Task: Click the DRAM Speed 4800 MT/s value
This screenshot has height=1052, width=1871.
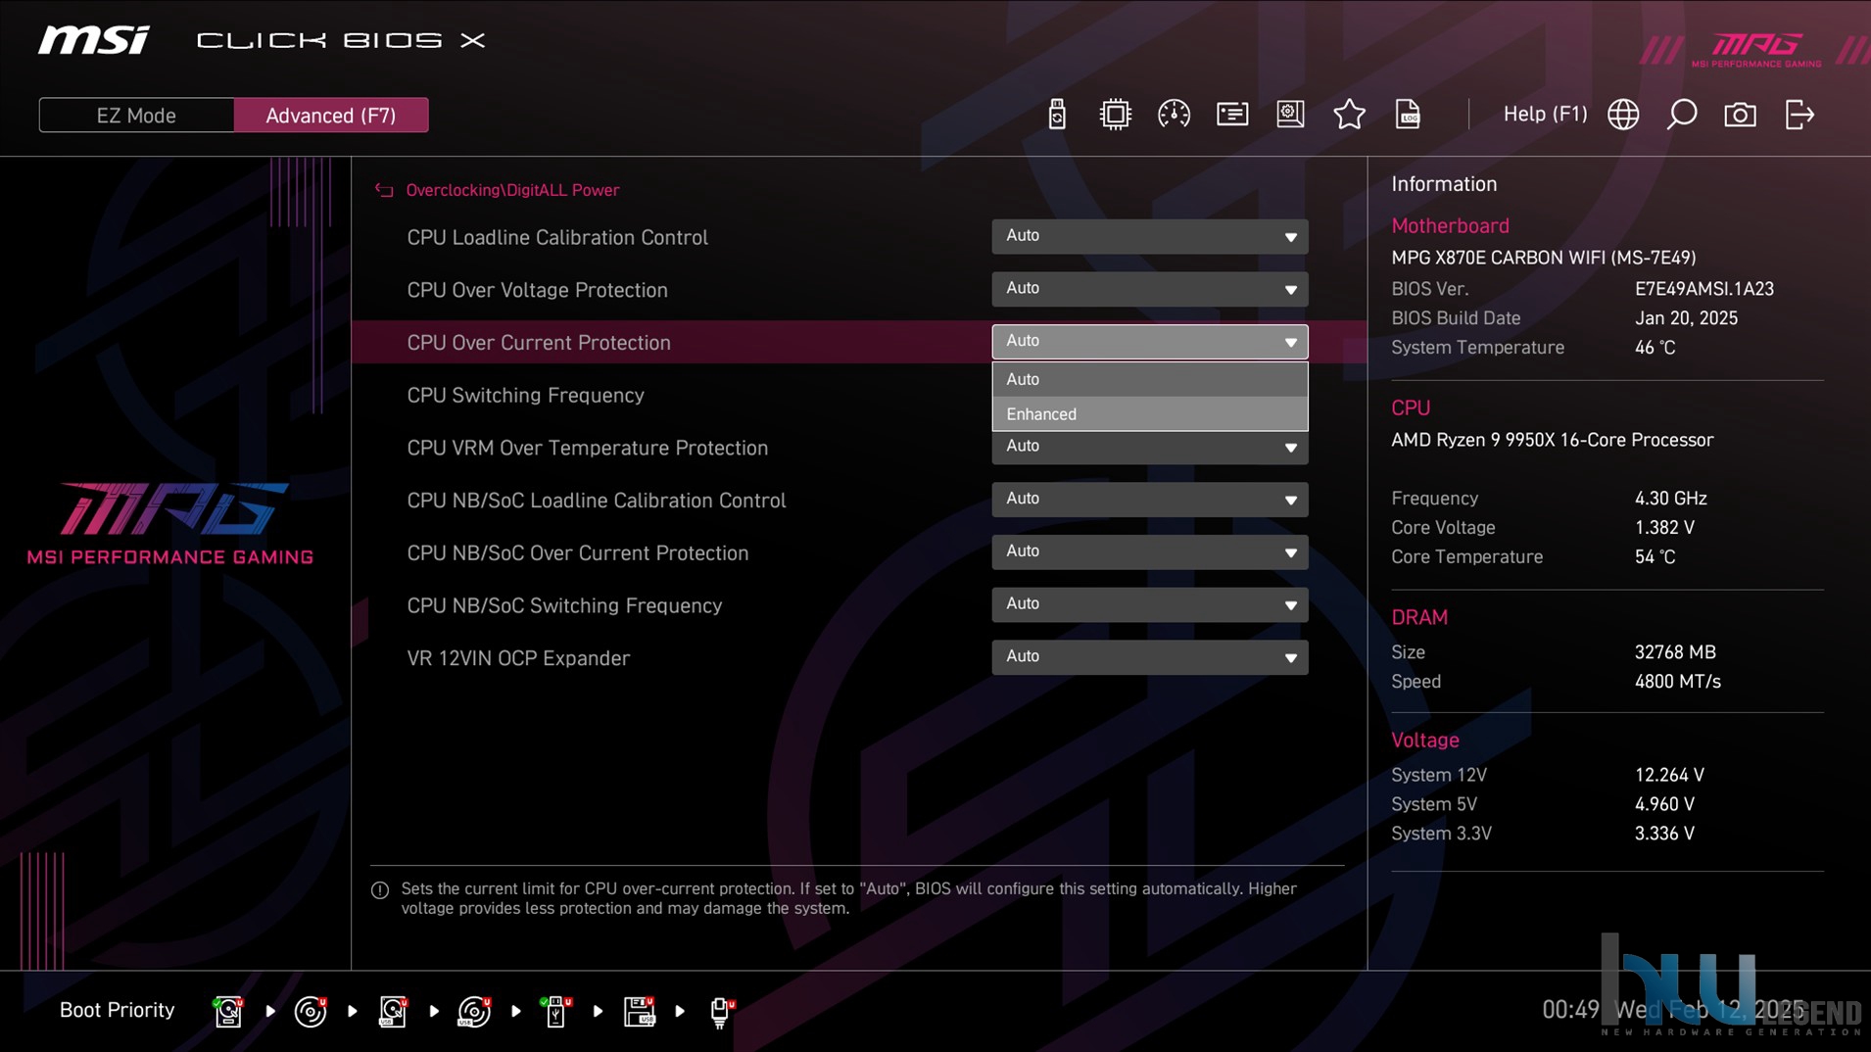Action: pos(1677,681)
